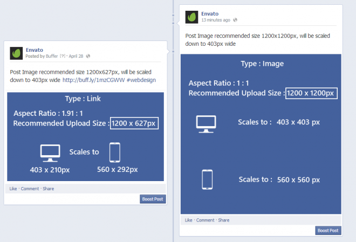Click globe icon beside 13 minutes ago
The height and width of the screenshot is (242, 356).
(235, 20)
